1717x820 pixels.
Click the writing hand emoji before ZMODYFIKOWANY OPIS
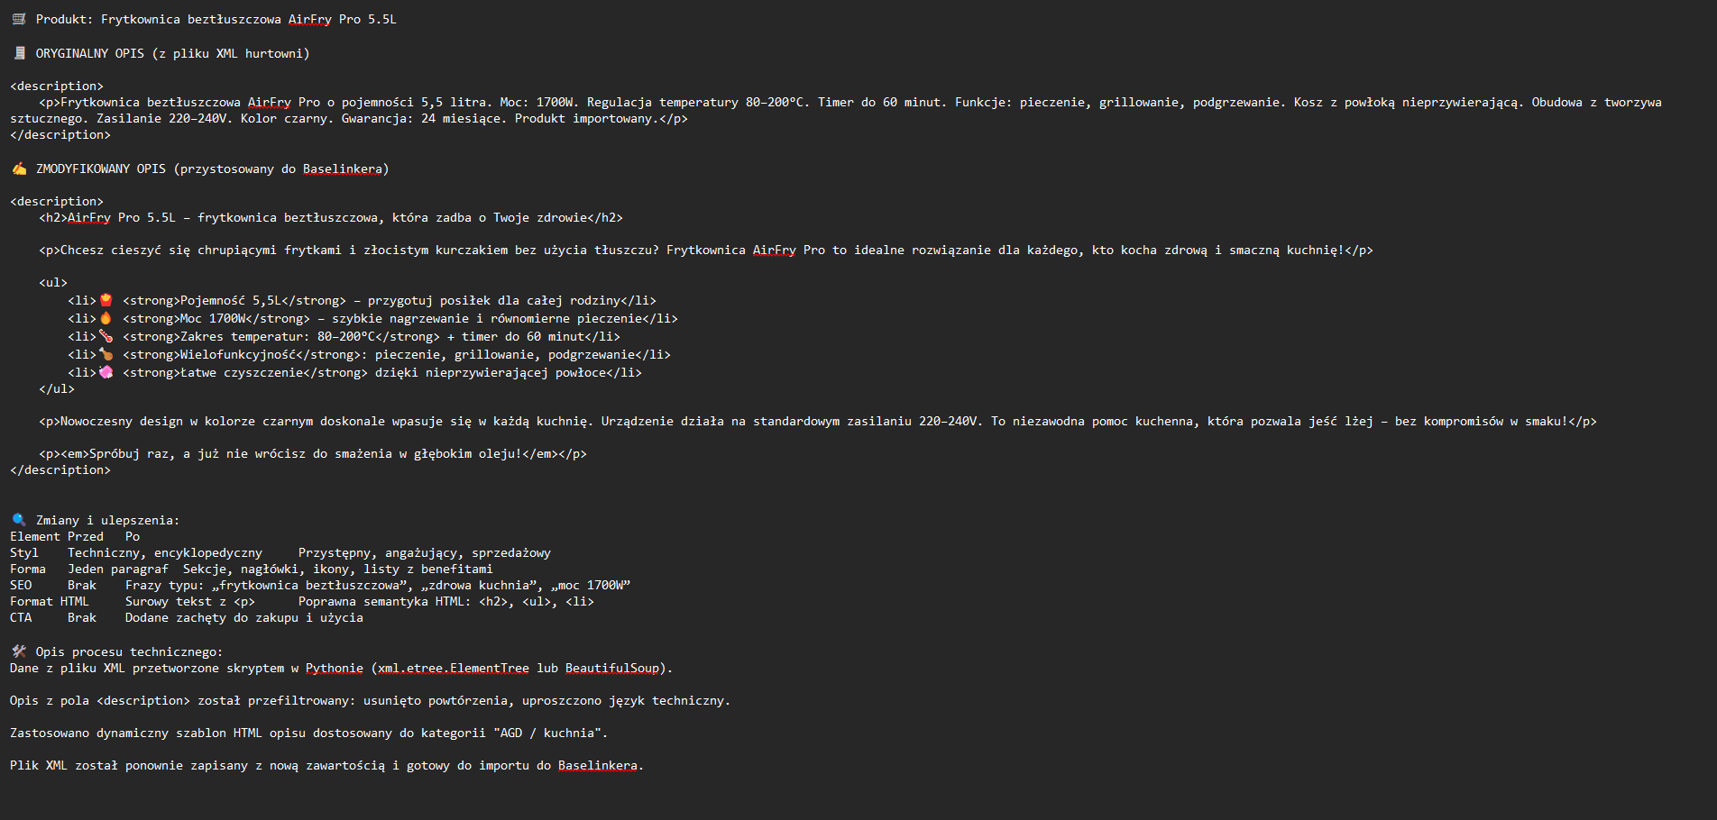coord(19,169)
